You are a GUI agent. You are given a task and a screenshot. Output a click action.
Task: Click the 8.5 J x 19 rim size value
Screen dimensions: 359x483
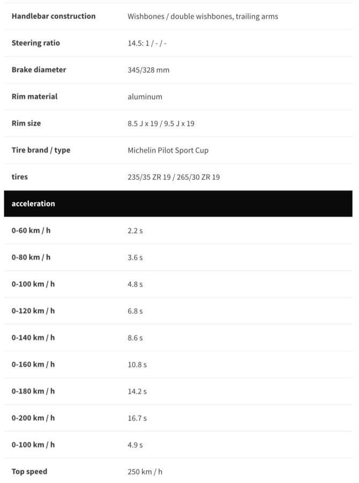pos(161,124)
